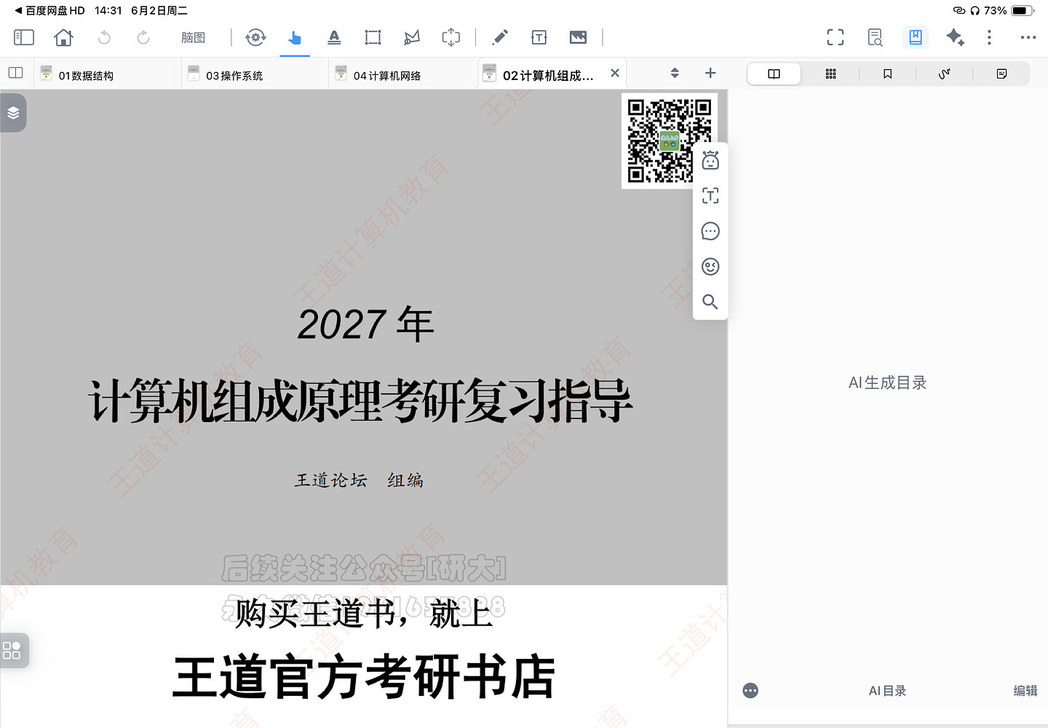The width and height of the screenshot is (1048, 728).
Task: Return to 百度网盘 HD app
Action: 49,11
